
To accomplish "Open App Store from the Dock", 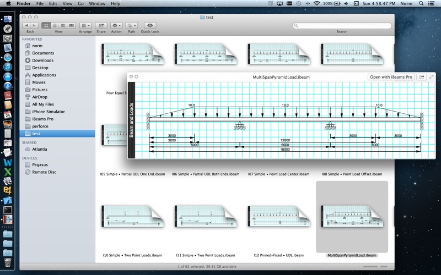I will [x=8, y=76].
